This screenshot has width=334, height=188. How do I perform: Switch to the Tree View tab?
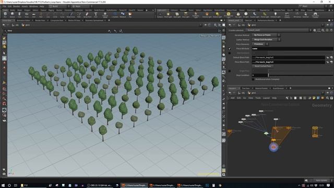pyautogui.click(x=246, y=88)
